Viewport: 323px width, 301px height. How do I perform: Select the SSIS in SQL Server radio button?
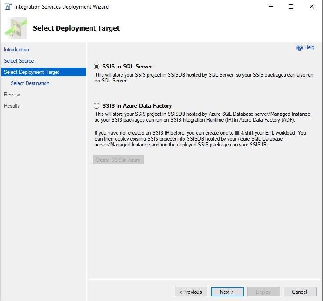click(x=96, y=67)
